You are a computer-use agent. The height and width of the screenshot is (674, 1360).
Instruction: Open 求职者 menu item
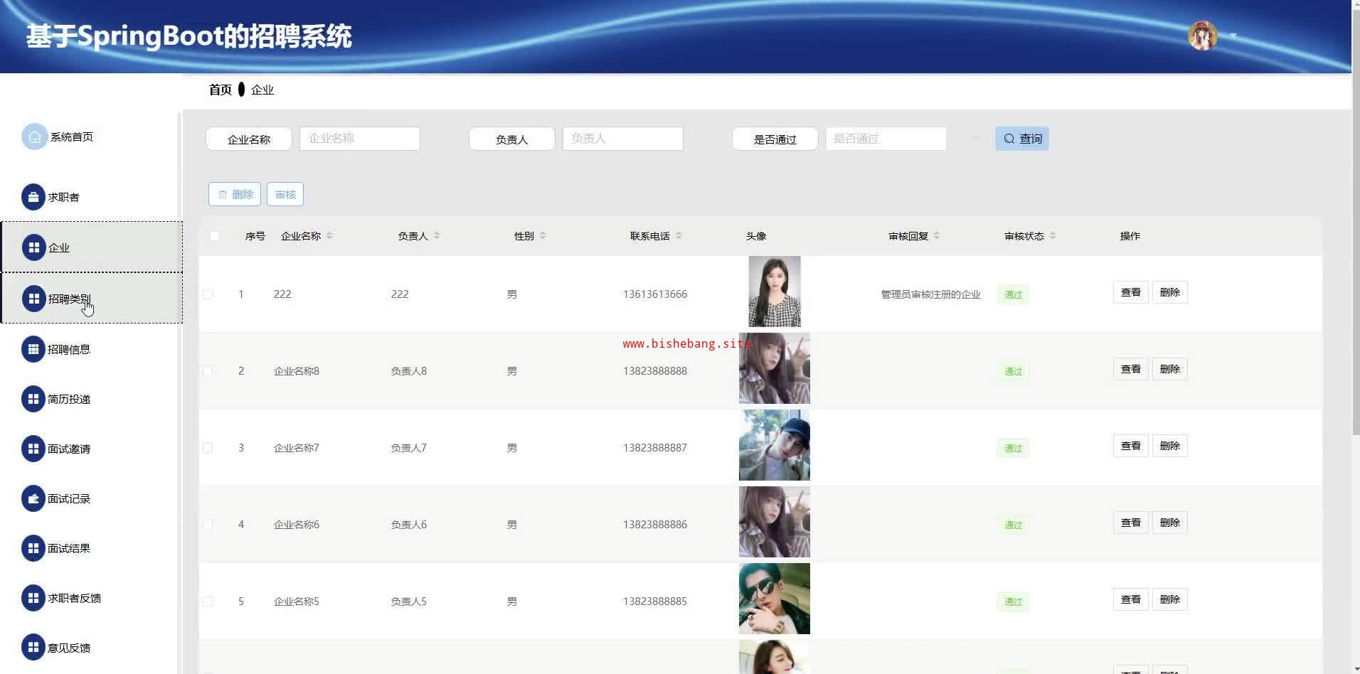point(92,197)
